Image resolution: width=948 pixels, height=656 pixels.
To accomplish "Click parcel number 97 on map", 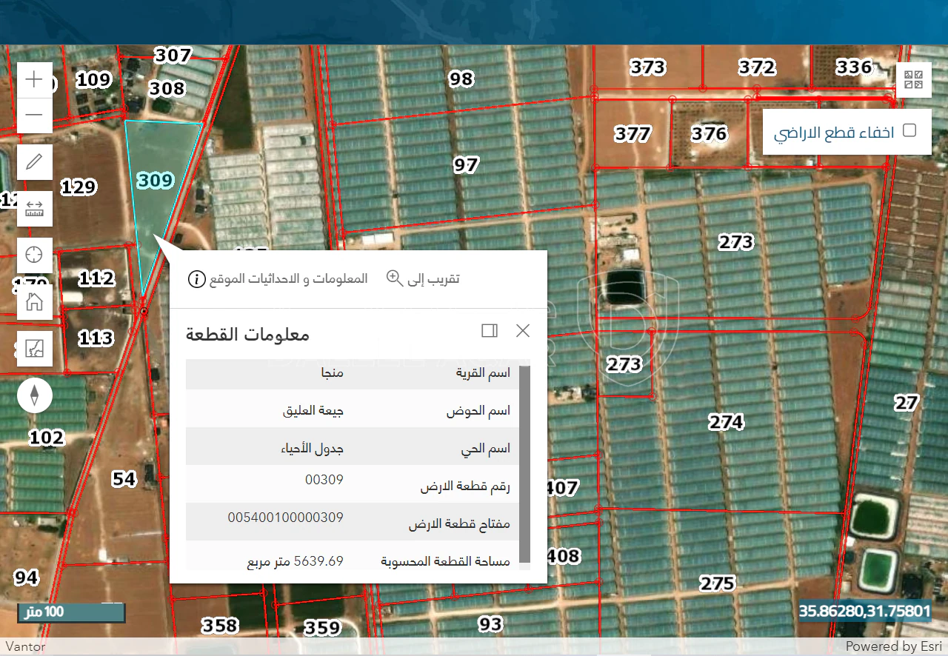I will coord(466,164).
